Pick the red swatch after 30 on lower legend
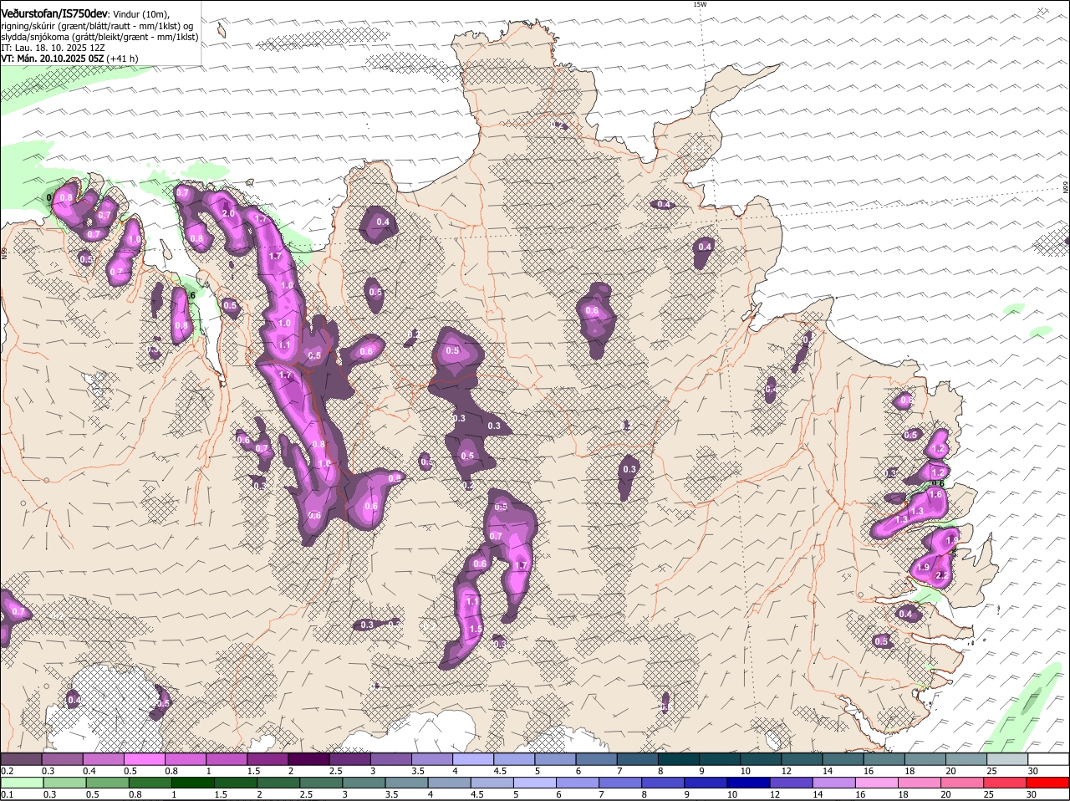The height and width of the screenshot is (801, 1070). point(1048,783)
